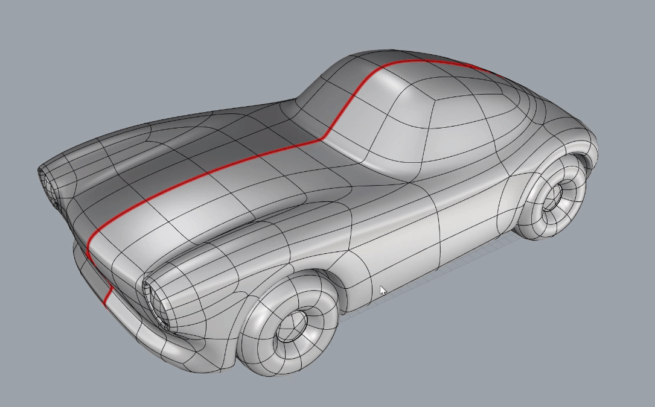
Task: Click the red edge segment on the front bumper
Action: (108, 295)
